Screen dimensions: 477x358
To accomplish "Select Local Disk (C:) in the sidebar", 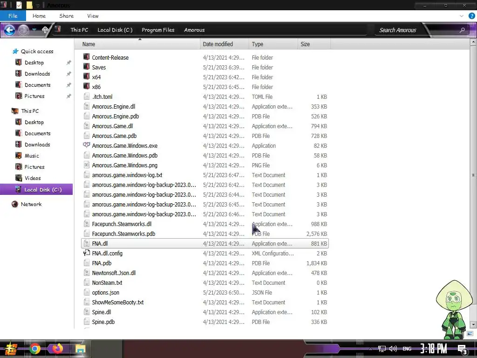I will pyautogui.click(x=36, y=189).
